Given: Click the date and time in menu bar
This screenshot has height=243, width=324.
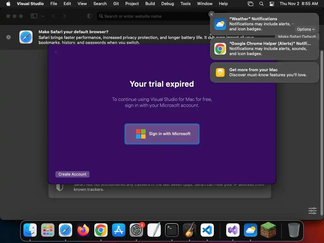Looking at the screenshot, I should 299,4.
